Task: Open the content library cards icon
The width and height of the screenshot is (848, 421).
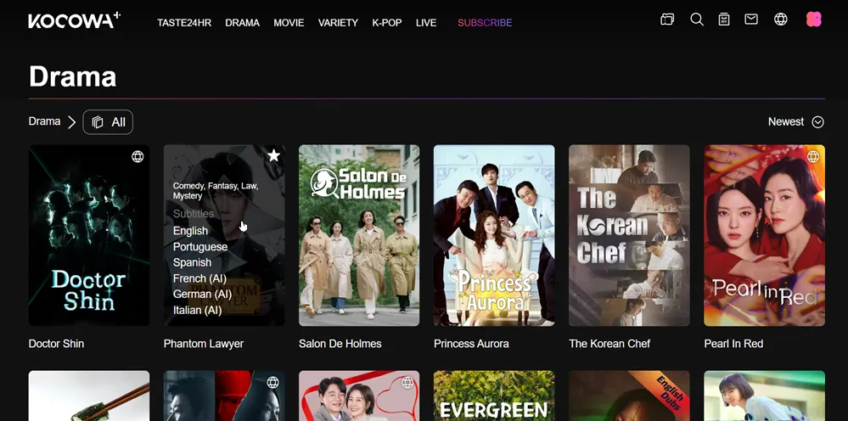Action: 667,20
